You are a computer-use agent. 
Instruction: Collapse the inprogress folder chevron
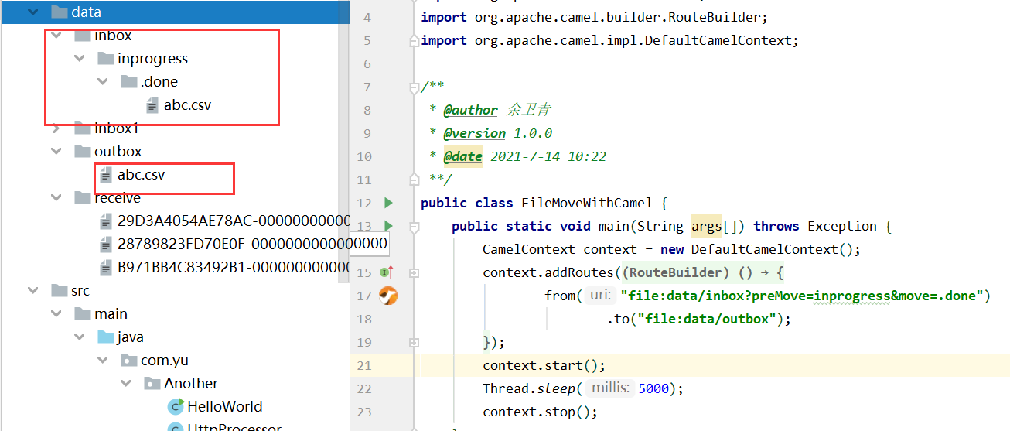click(x=79, y=59)
